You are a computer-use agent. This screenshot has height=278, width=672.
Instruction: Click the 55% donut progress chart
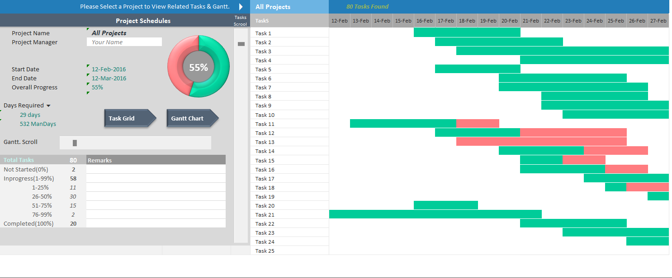point(199,67)
